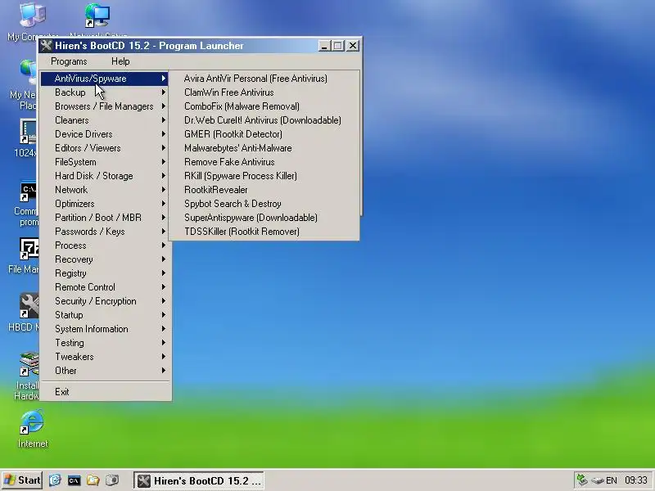The height and width of the screenshot is (491, 655).
Task: Click the camera quick launch icon
Action: point(112,480)
